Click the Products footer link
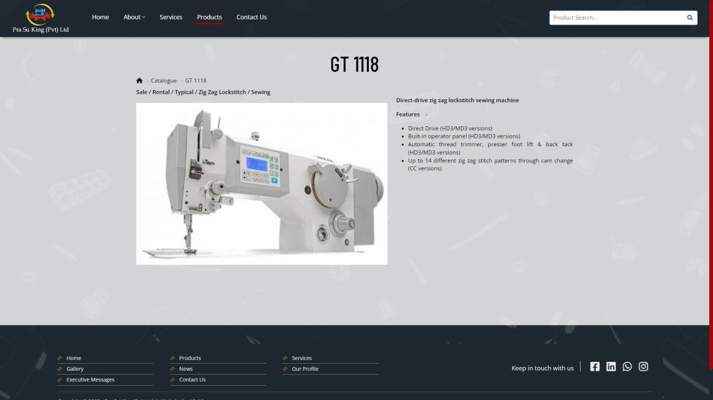 pos(190,358)
